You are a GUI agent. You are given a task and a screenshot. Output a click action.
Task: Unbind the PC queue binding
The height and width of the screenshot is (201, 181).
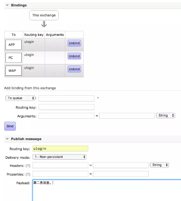tap(74, 56)
